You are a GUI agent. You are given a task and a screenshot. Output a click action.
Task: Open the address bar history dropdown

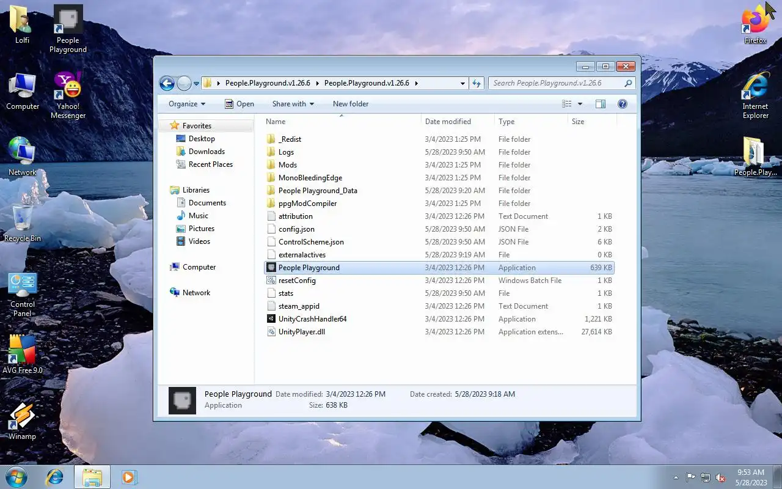[x=462, y=83]
